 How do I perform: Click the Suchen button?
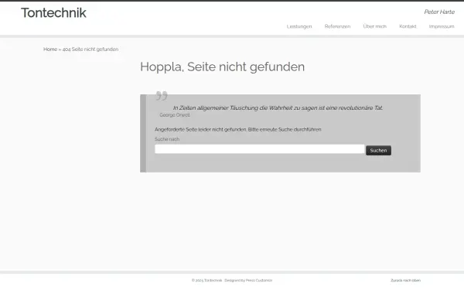click(378, 150)
